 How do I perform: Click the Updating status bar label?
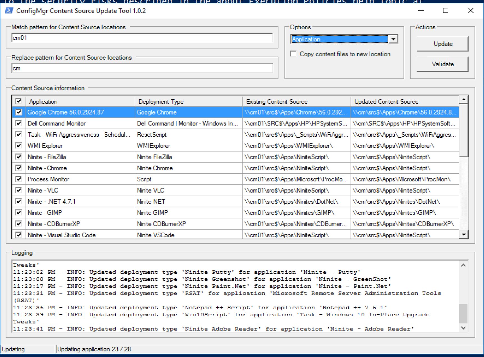point(13,349)
